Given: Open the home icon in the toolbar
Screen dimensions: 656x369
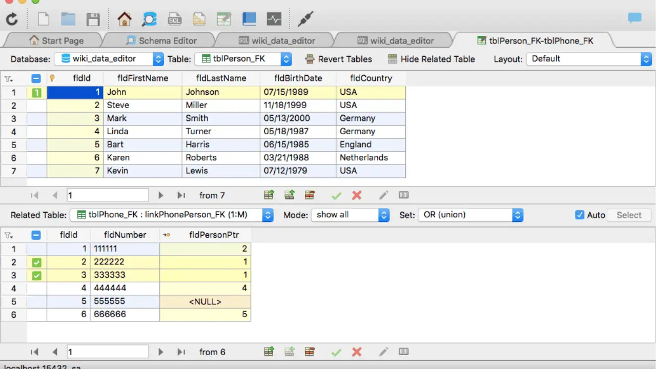Looking at the screenshot, I should coord(125,19).
